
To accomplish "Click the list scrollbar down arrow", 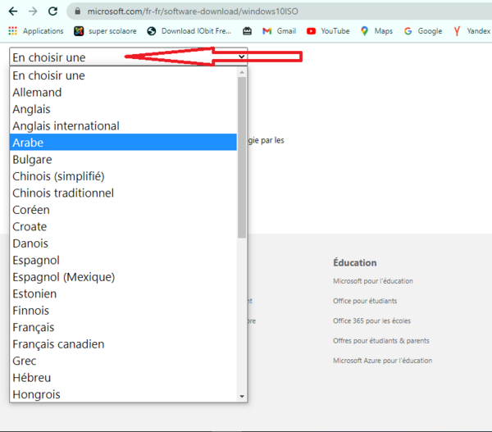I will (242, 396).
